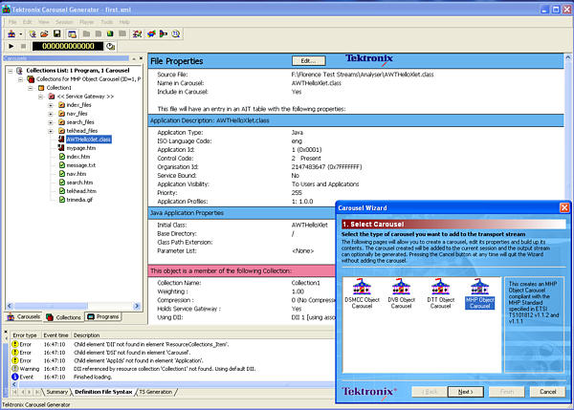Click Cancel in the Carousel Wizard
Viewport: 574px width, 410px height.
coord(547,392)
